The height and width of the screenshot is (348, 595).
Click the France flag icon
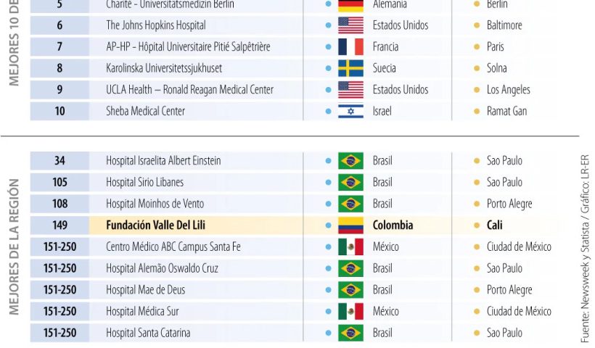[x=350, y=47]
